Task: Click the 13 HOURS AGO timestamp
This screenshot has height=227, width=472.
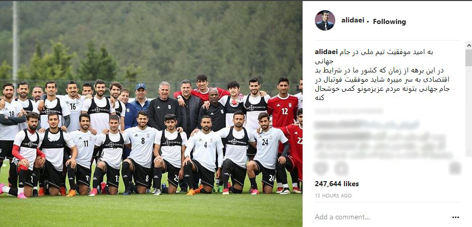Action: click(333, 195)
